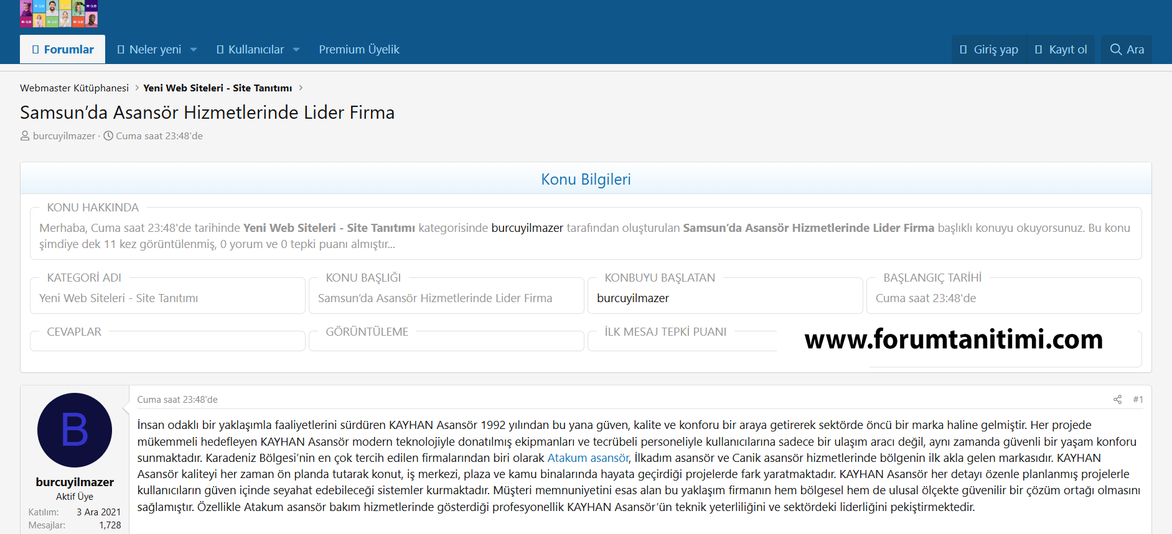Go to Webmaster Kütüphanesi breadcrumb
The width and height of the screenshot is (1172, 534).
click(74, 88)
